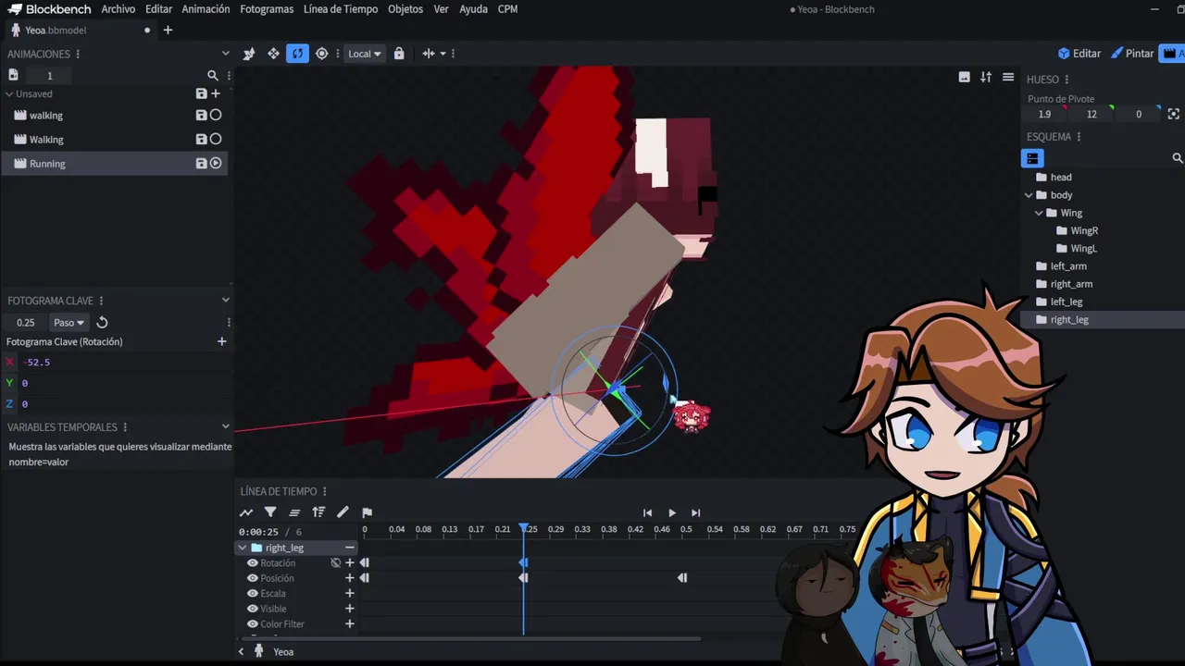Collapse the body group in Esquema

pos(1029,195)
